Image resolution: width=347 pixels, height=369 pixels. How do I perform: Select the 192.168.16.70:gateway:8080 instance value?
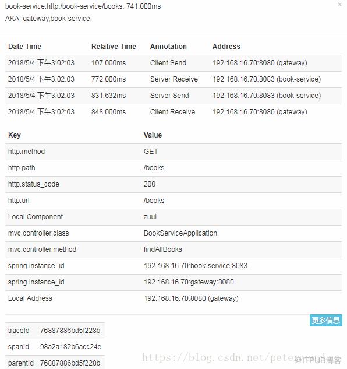(189, 282)
